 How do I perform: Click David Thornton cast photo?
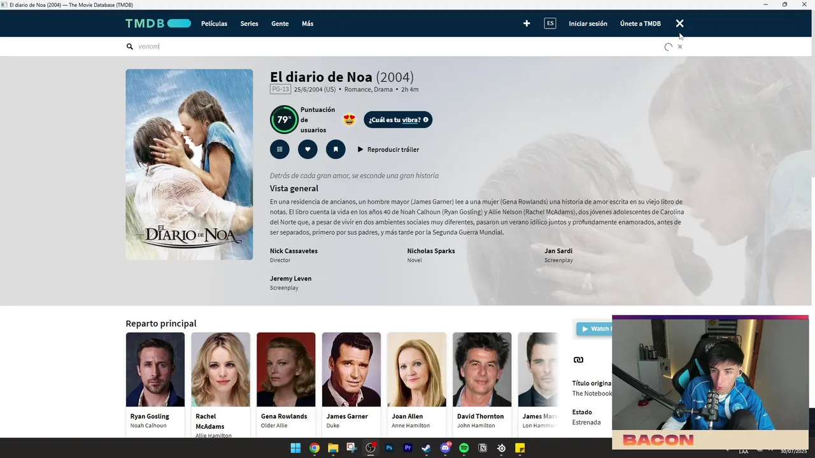pos(482,370)
